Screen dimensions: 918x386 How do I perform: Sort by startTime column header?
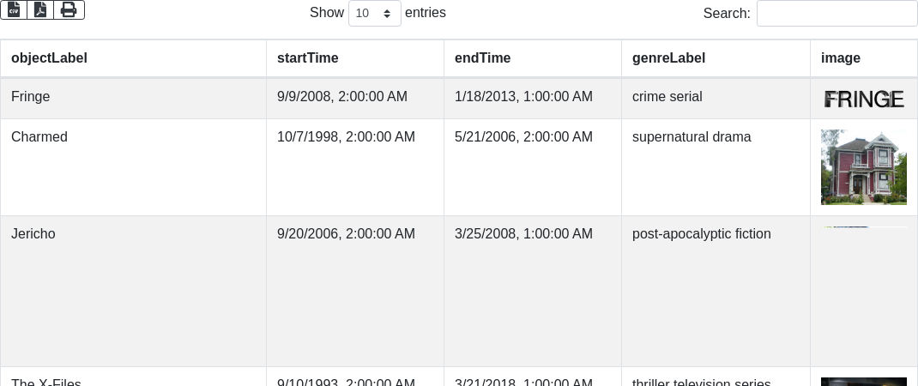pos(307,58)
